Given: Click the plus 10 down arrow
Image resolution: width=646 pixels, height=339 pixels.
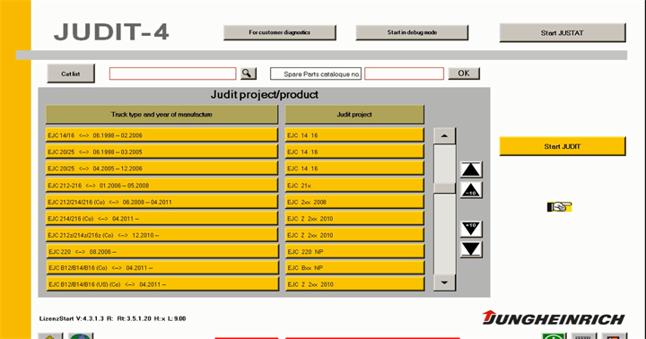Looking at the screenshot, I should pyautogui.click(x=471, y=229).
